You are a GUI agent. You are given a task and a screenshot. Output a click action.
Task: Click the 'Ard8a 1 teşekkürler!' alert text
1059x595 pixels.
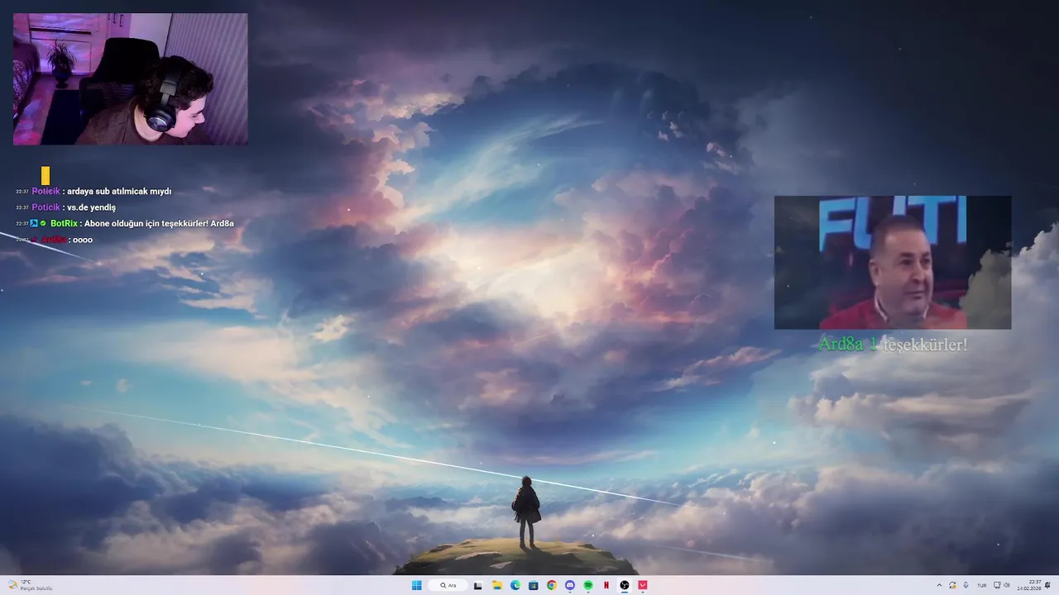point(893,344)
